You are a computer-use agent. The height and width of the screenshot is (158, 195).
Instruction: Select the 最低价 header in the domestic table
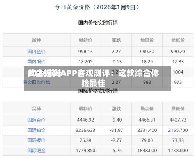(178, 40)
